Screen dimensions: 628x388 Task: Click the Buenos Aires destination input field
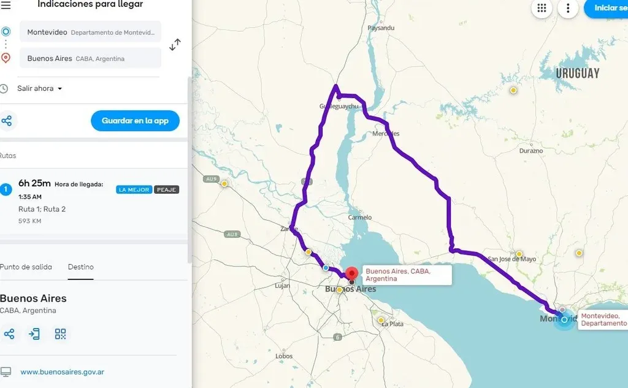(91, 58)
